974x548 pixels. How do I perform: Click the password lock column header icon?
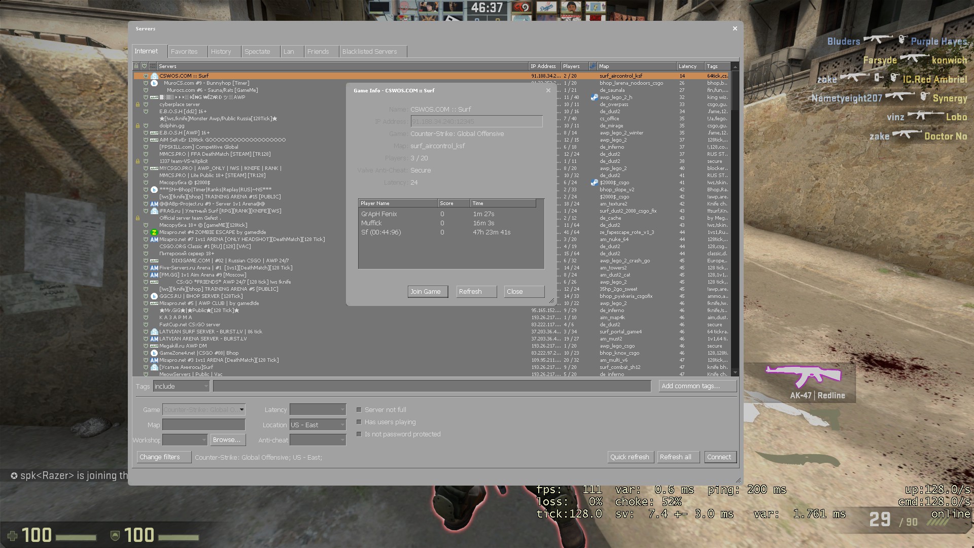pos(136,66)
